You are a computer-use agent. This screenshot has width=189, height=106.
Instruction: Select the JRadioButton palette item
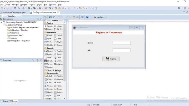click(x=58, y=82)
